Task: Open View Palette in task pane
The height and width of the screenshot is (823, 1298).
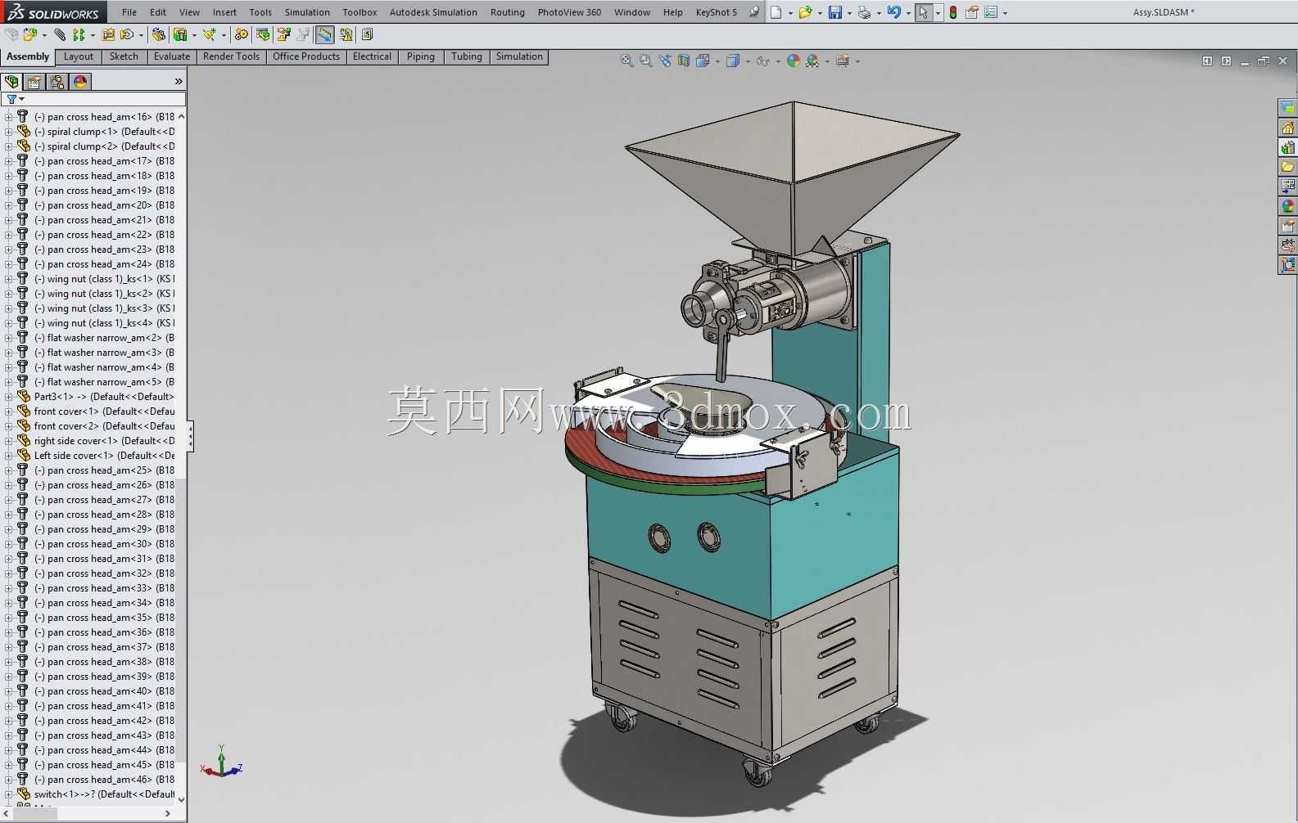Action: [x=1288, y=187]
